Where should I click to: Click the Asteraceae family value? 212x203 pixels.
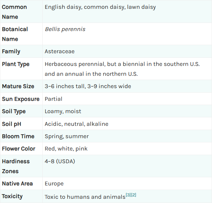60,51
